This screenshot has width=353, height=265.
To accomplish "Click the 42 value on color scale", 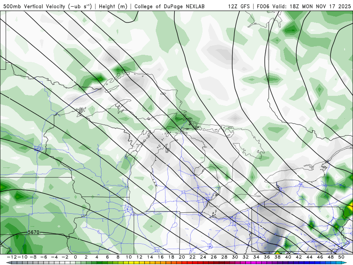I will coord(299,257).
